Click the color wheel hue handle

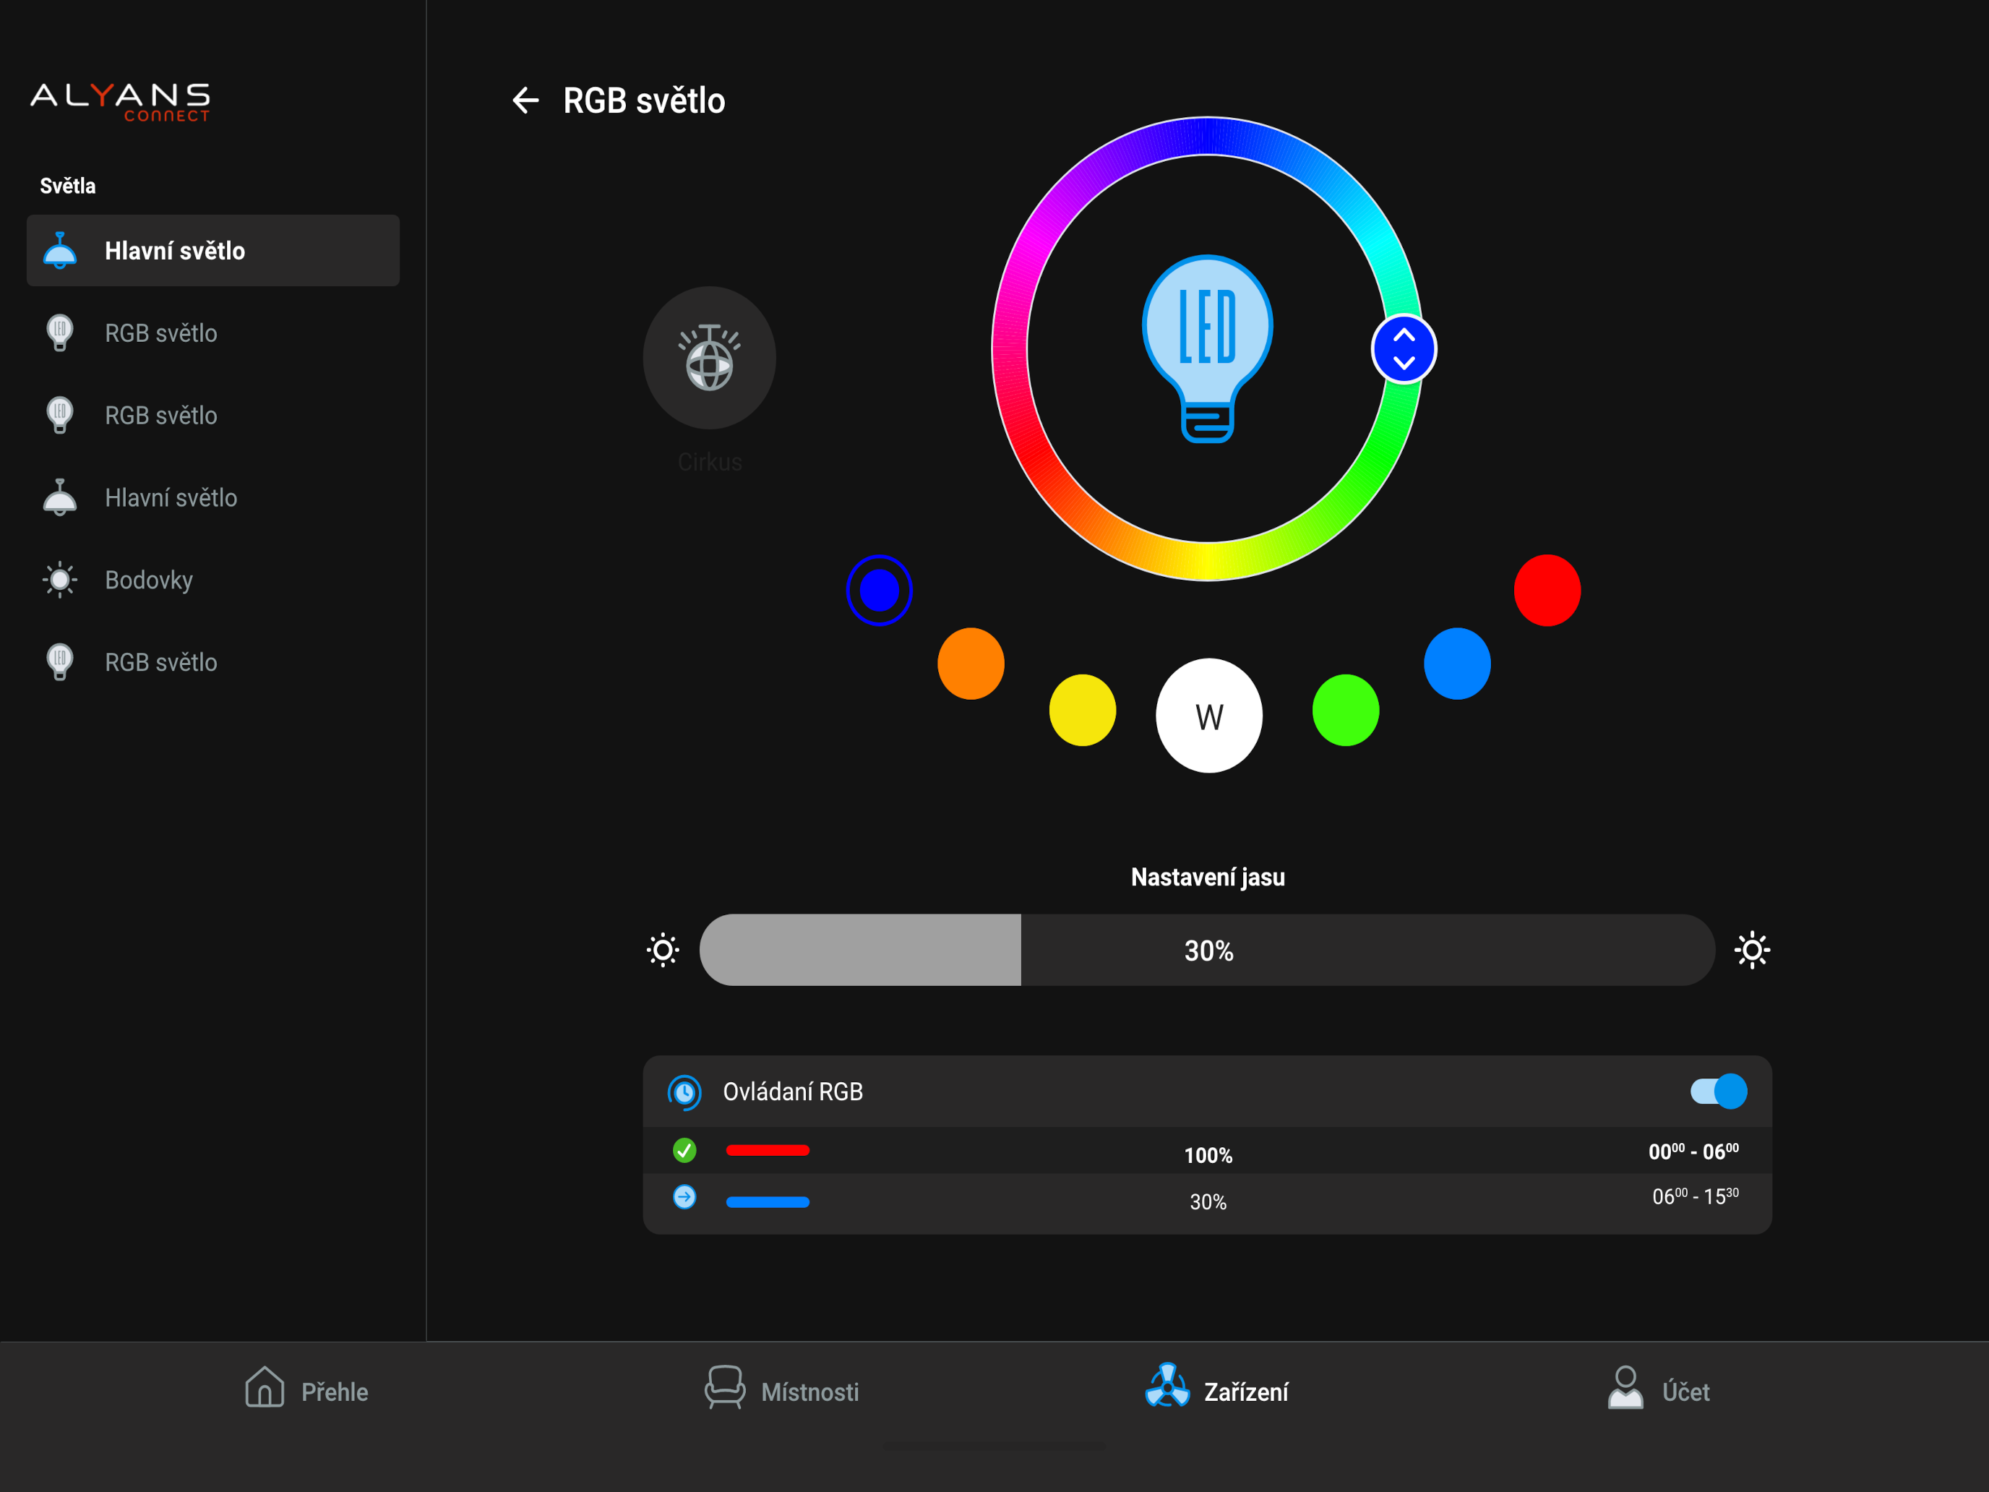(x=1404, y=349)
